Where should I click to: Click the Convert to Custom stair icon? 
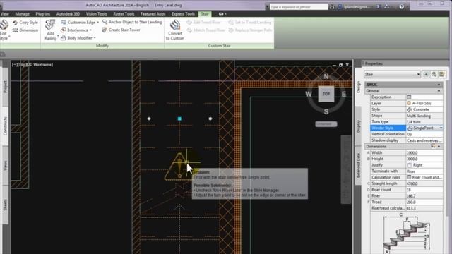tap(175, 25)
